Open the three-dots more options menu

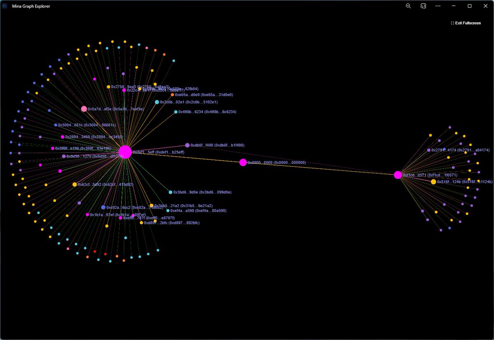438,6
